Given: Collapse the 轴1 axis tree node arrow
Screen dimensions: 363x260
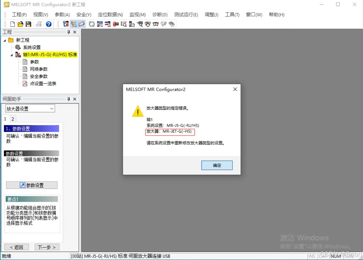Looking at the screenshot, I should [x=12, y=55].
